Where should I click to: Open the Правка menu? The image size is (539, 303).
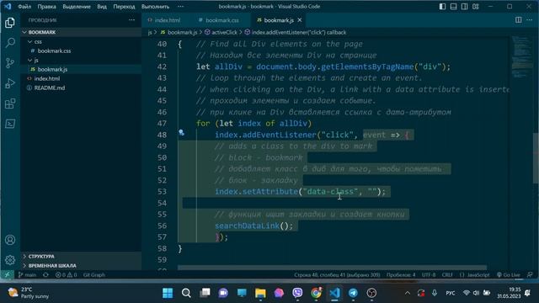point(47,7)
